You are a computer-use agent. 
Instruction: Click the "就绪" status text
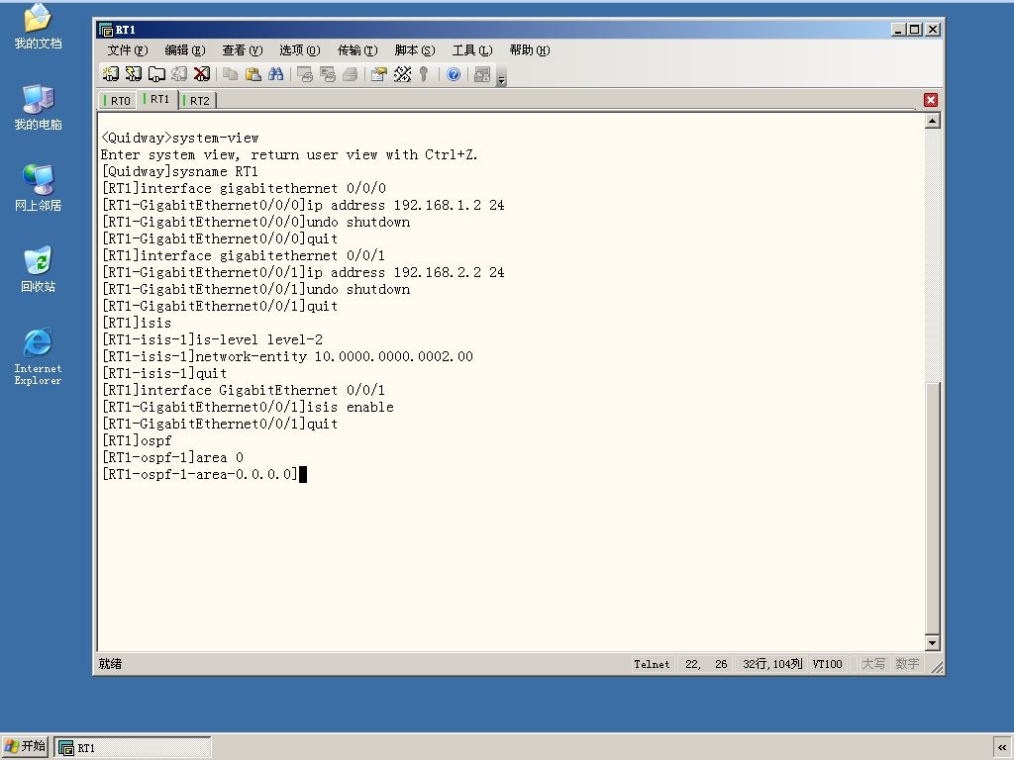pos(111,664)
